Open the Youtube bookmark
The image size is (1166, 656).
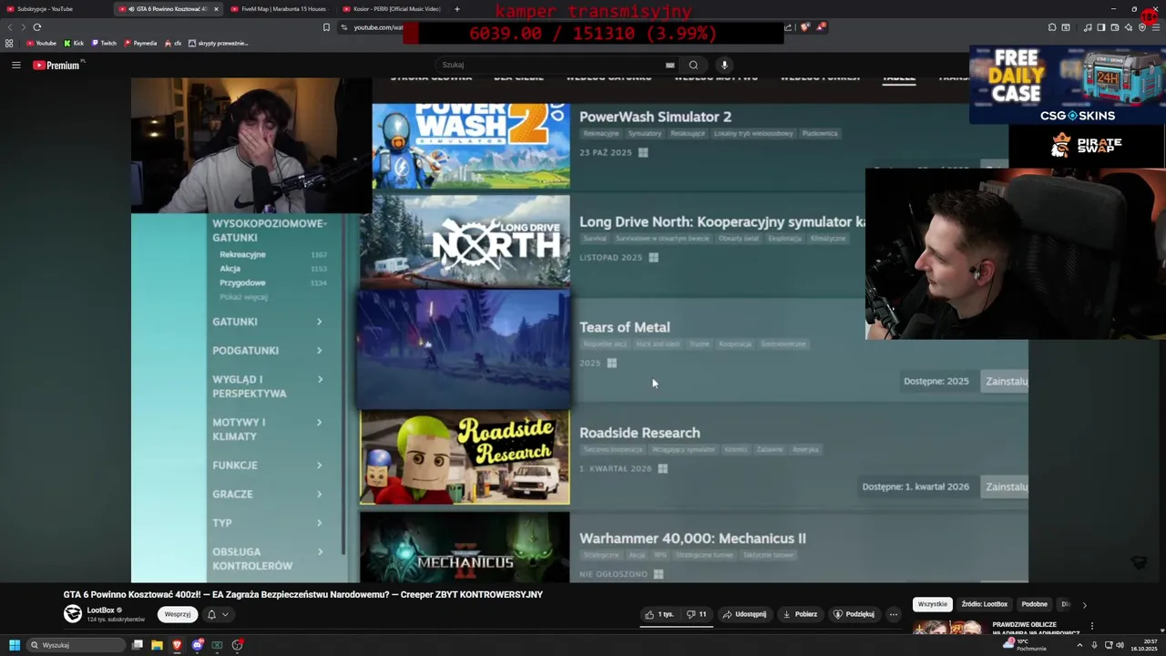[x=41, y=43]
